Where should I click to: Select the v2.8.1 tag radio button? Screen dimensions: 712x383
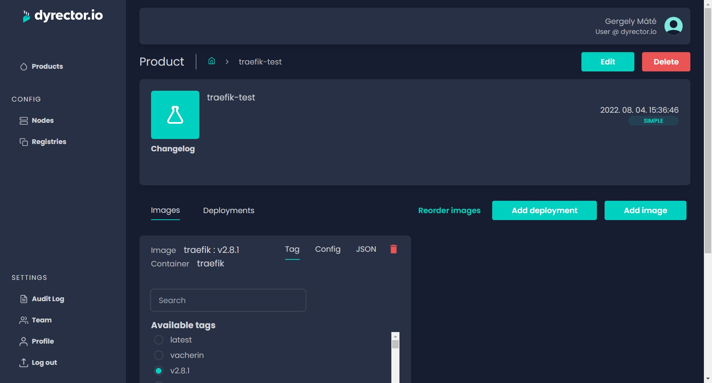click(159, 371)
